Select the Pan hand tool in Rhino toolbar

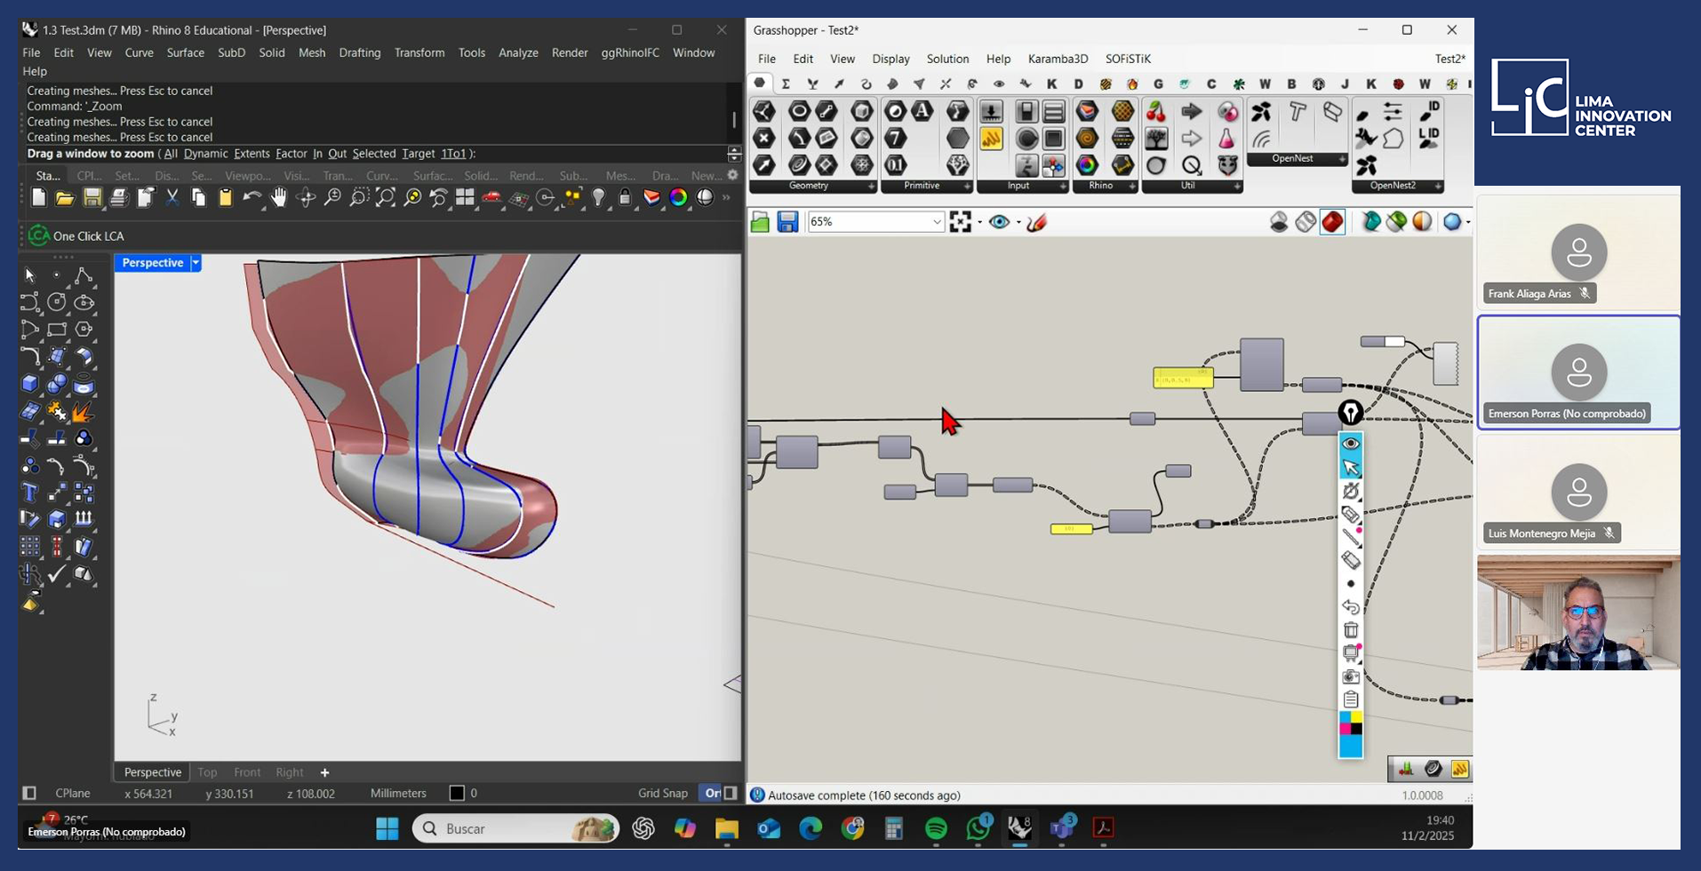(279, 198)
